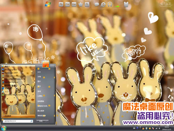The width and height of the screenshot is (174, 131).
Task: Open 游戏 in Start menu right pane
Action: click(x=39, y=91)
